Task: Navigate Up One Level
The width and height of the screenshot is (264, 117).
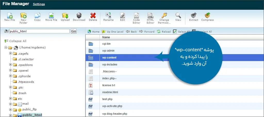Action: coord(113,32)
